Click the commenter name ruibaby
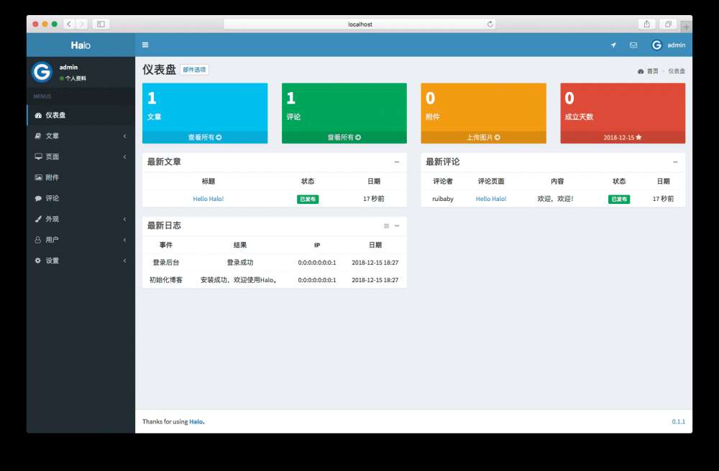This screenshot has height=471, width=719. pyautogui.click(x=443, y=199)
